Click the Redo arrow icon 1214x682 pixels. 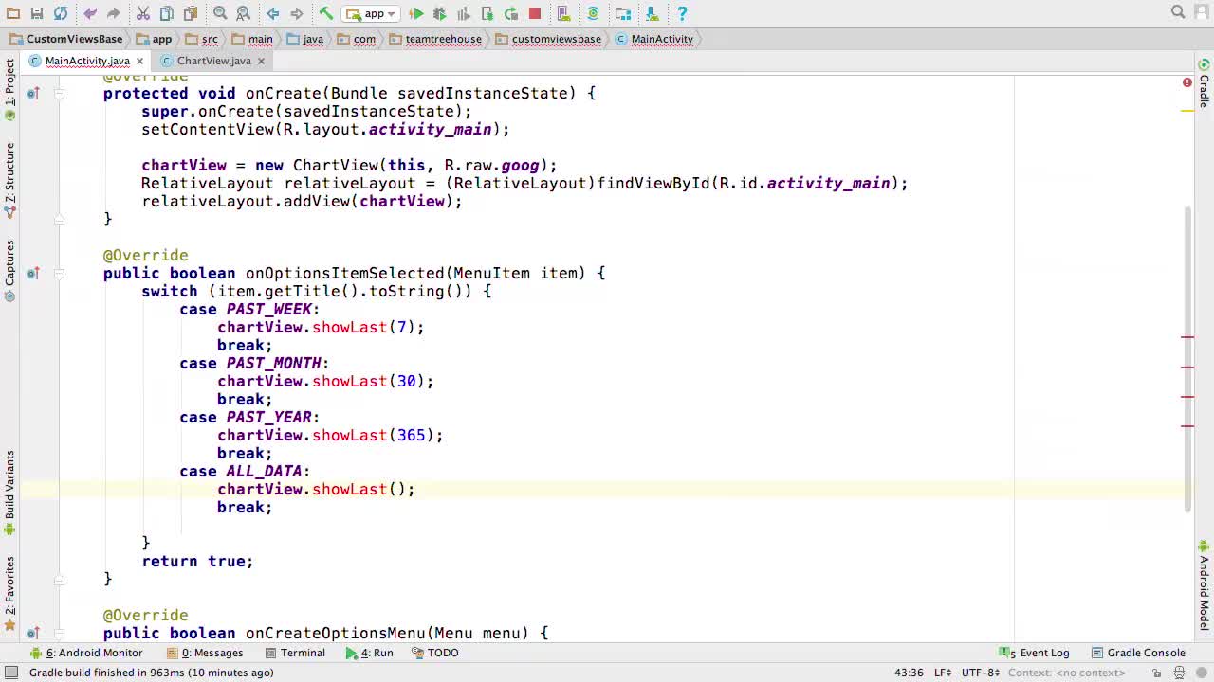click(113, 13)
